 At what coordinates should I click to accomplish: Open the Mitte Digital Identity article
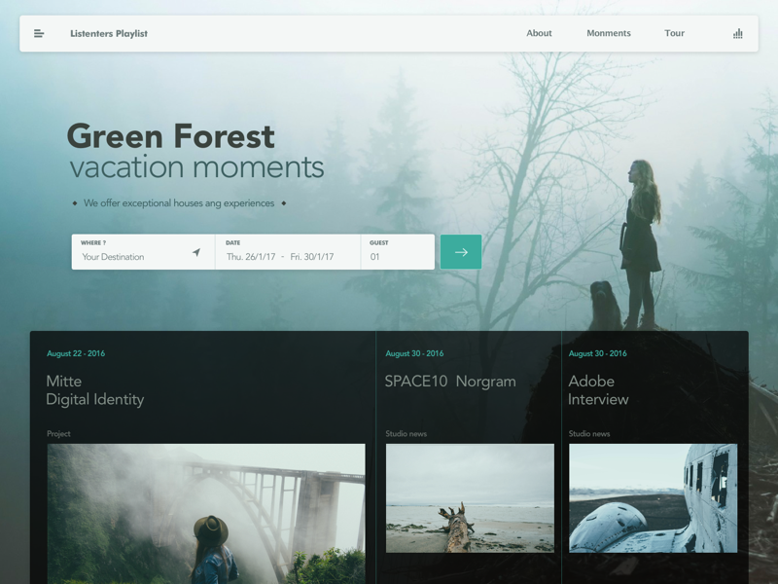point(92,391)
